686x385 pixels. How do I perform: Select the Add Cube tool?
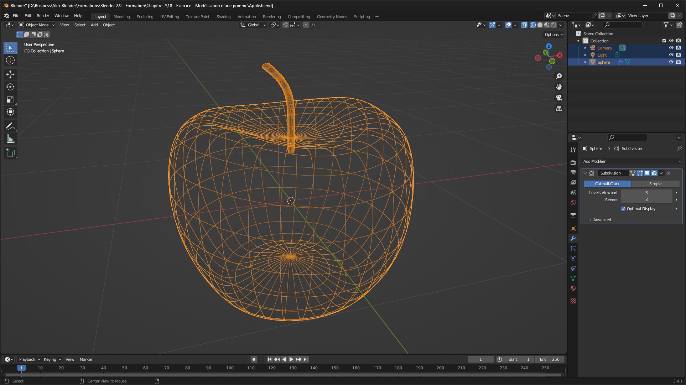[x=10, y=153]
